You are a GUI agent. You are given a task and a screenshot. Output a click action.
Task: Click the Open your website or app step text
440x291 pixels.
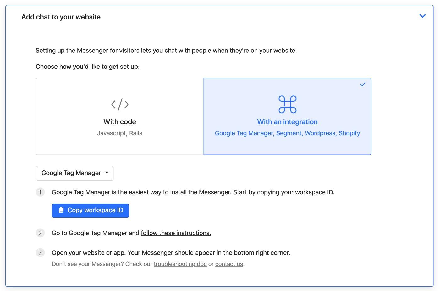171,253
